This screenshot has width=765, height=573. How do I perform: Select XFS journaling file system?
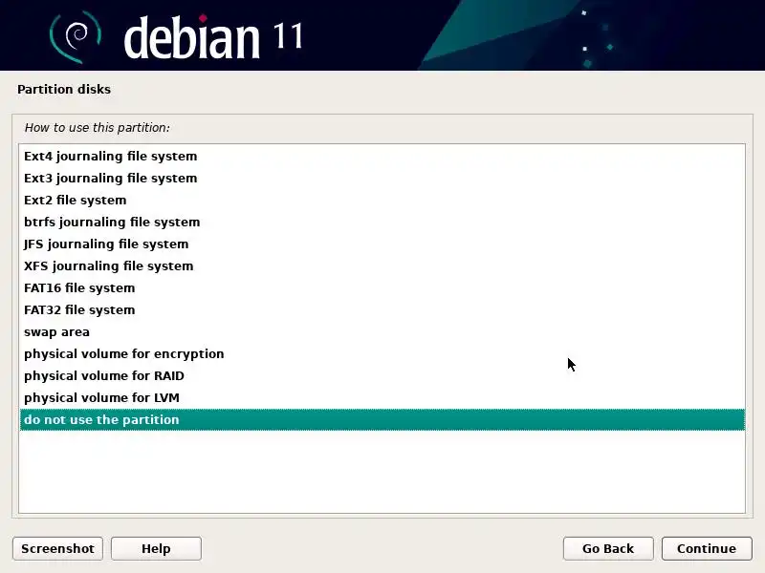pyautogui.click(x=382, y=265)
